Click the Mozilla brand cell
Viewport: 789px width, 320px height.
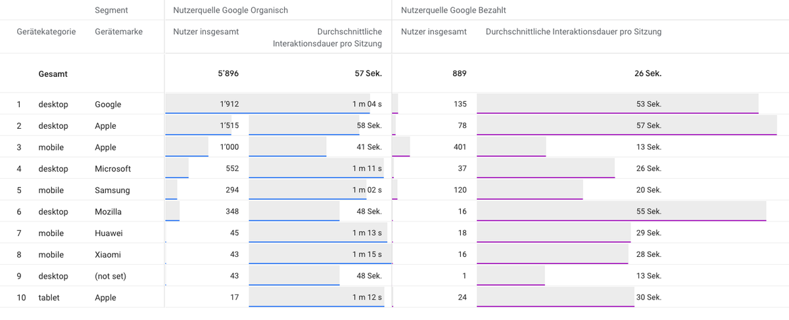pos(108,212)
